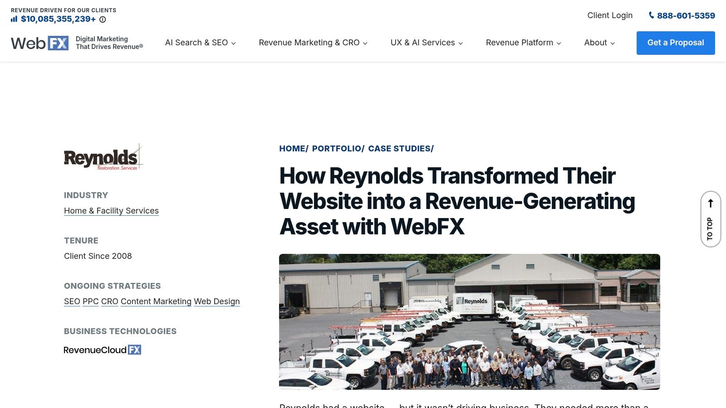
Task: Open Home & Facility Services industry link
Action: (111, 211)
